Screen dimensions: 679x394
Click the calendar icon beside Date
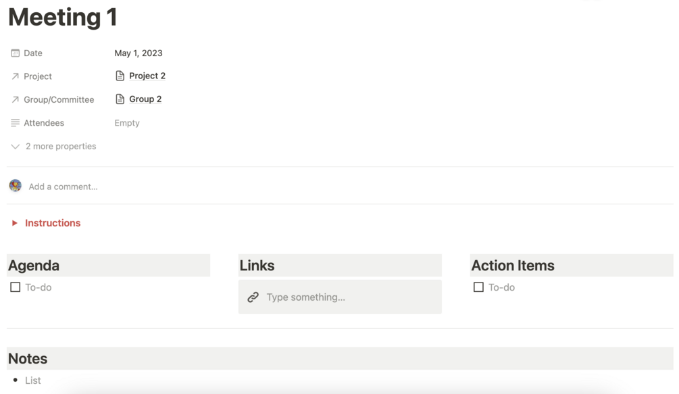point(15,53)
